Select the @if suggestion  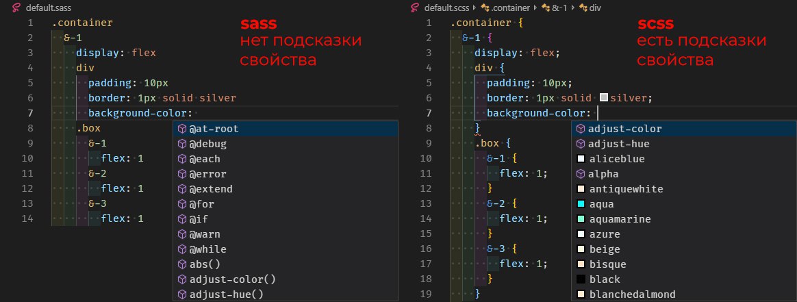(285, 219)
